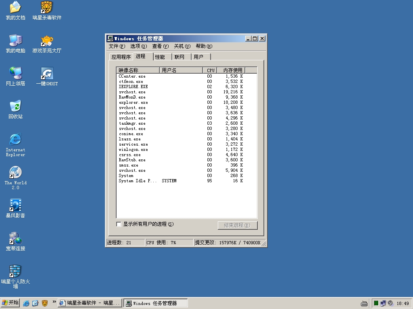Click the 18:49 taskbar clock
413x309 pixels.
pyautogui.click(x=403, y=303)
